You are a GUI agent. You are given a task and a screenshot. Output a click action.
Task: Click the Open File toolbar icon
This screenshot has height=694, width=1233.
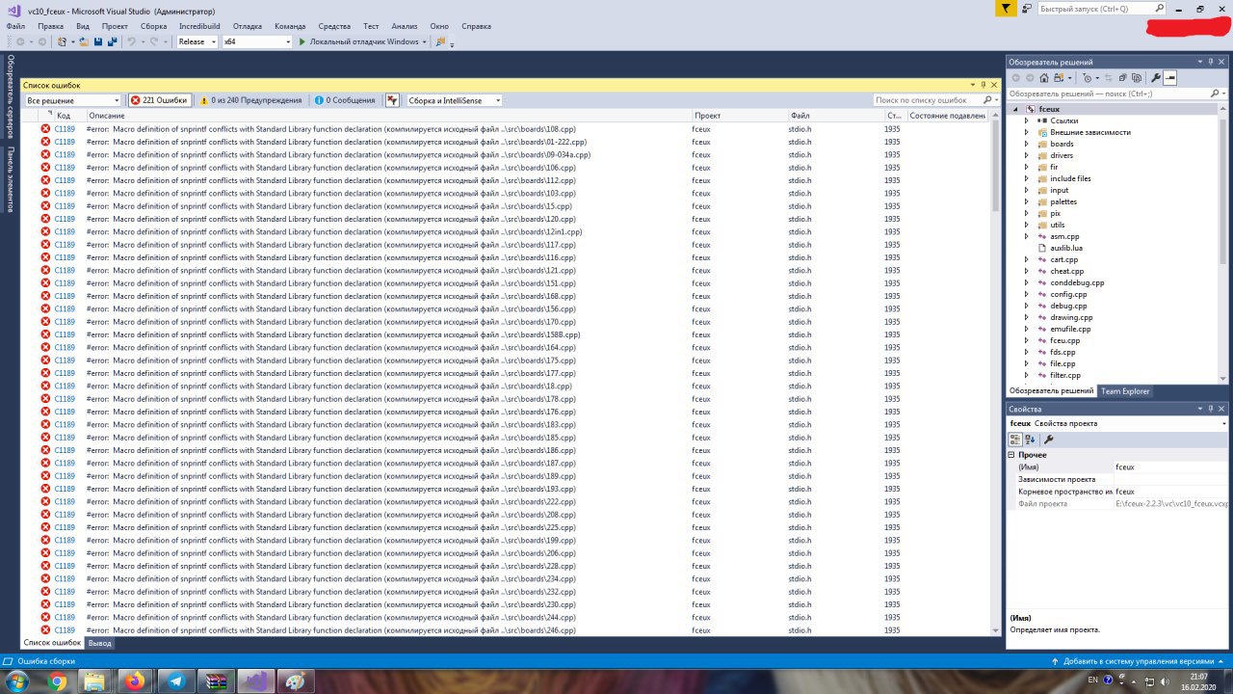pos(84,41)
